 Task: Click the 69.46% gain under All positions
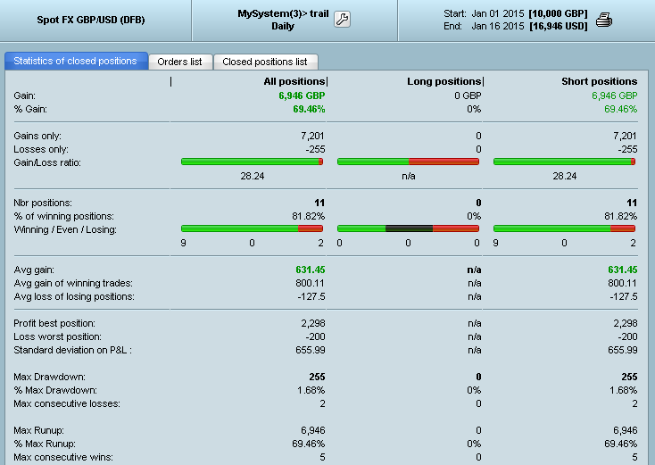tap(309, 109)
